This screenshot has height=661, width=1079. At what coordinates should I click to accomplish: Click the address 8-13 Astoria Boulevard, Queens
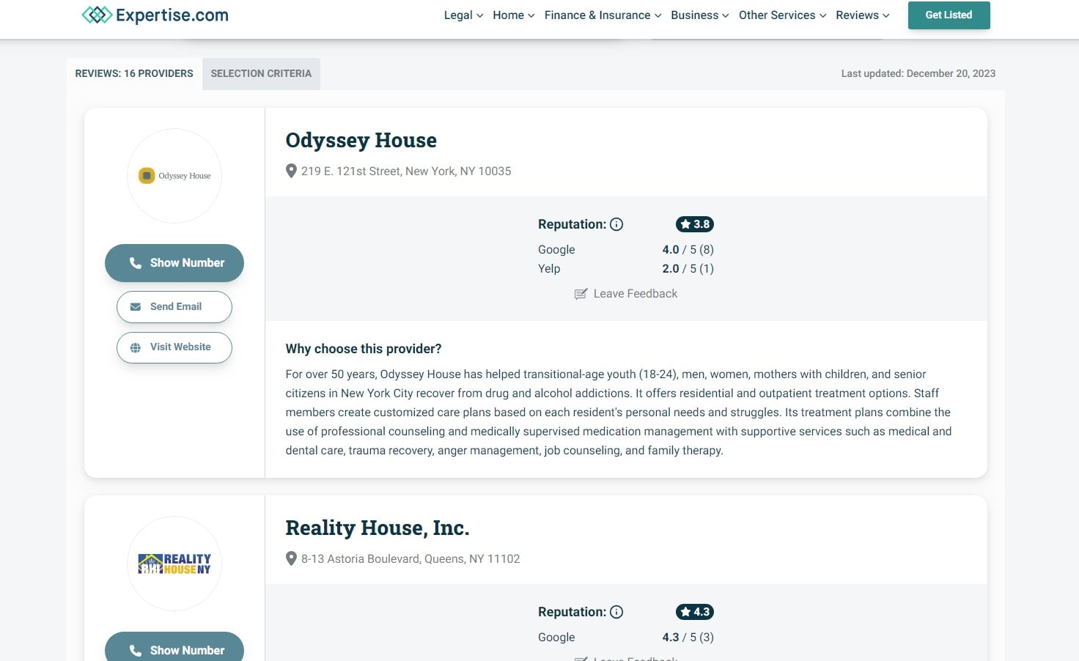[410, 559]
